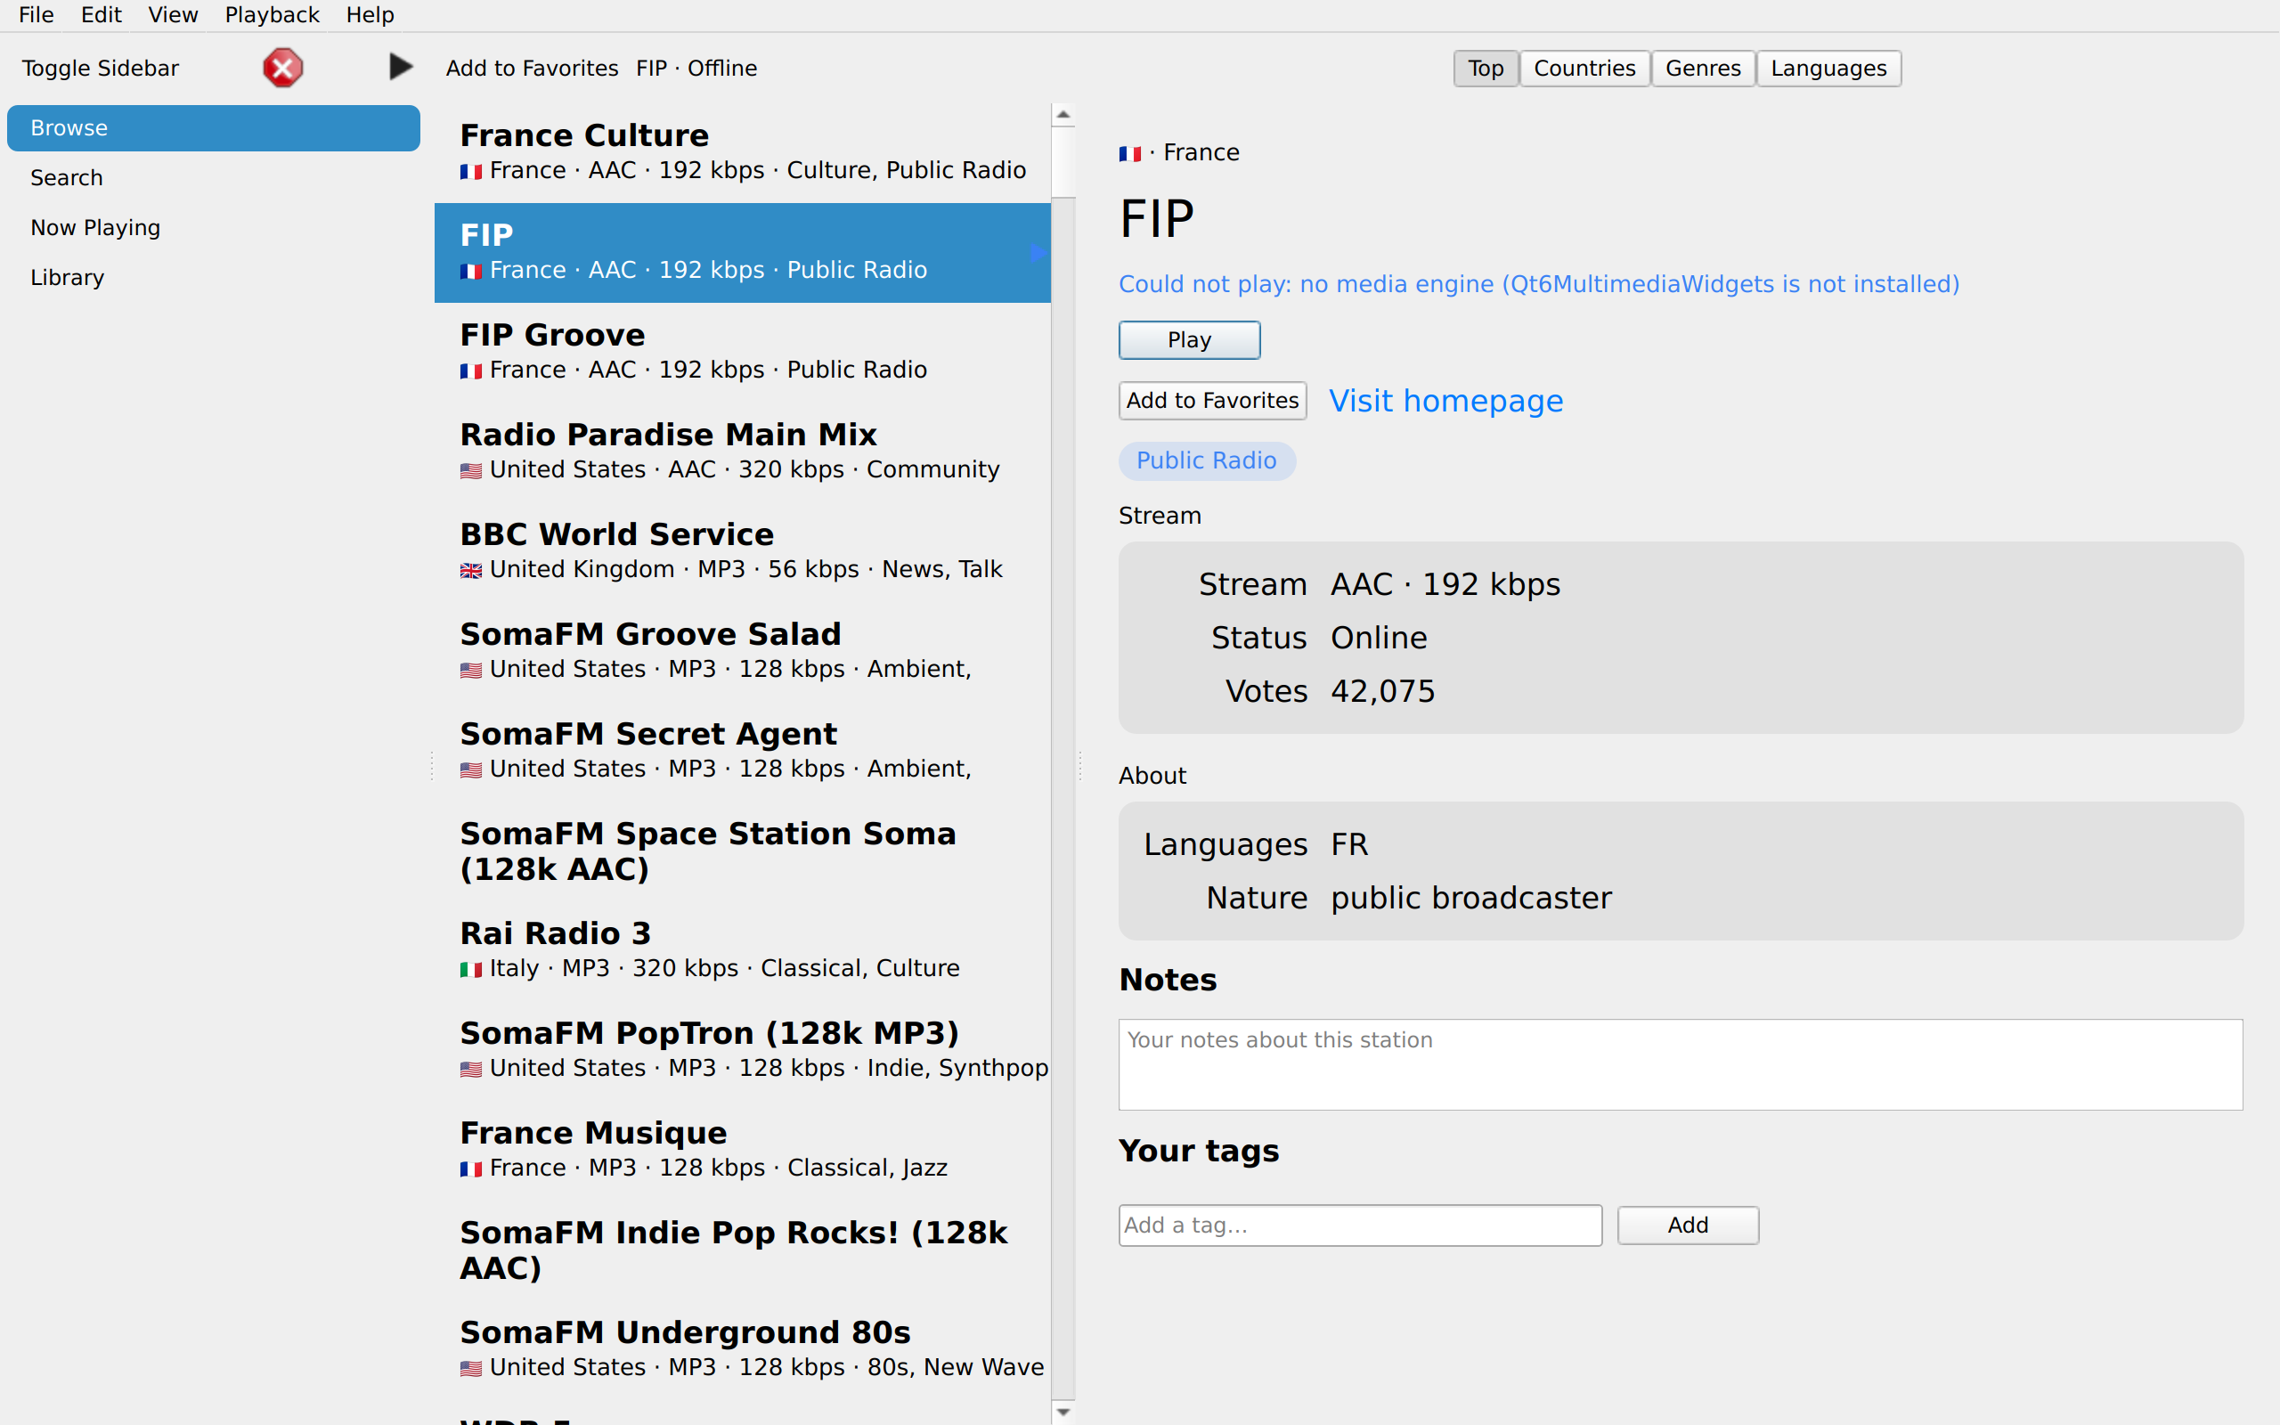Click the Votes value 42,075

tap(1383, 692)
